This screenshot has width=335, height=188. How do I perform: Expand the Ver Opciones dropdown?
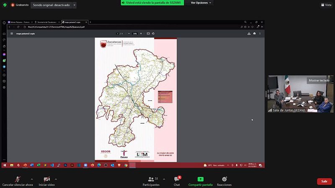pyautogui.click(x=201, y=3)
